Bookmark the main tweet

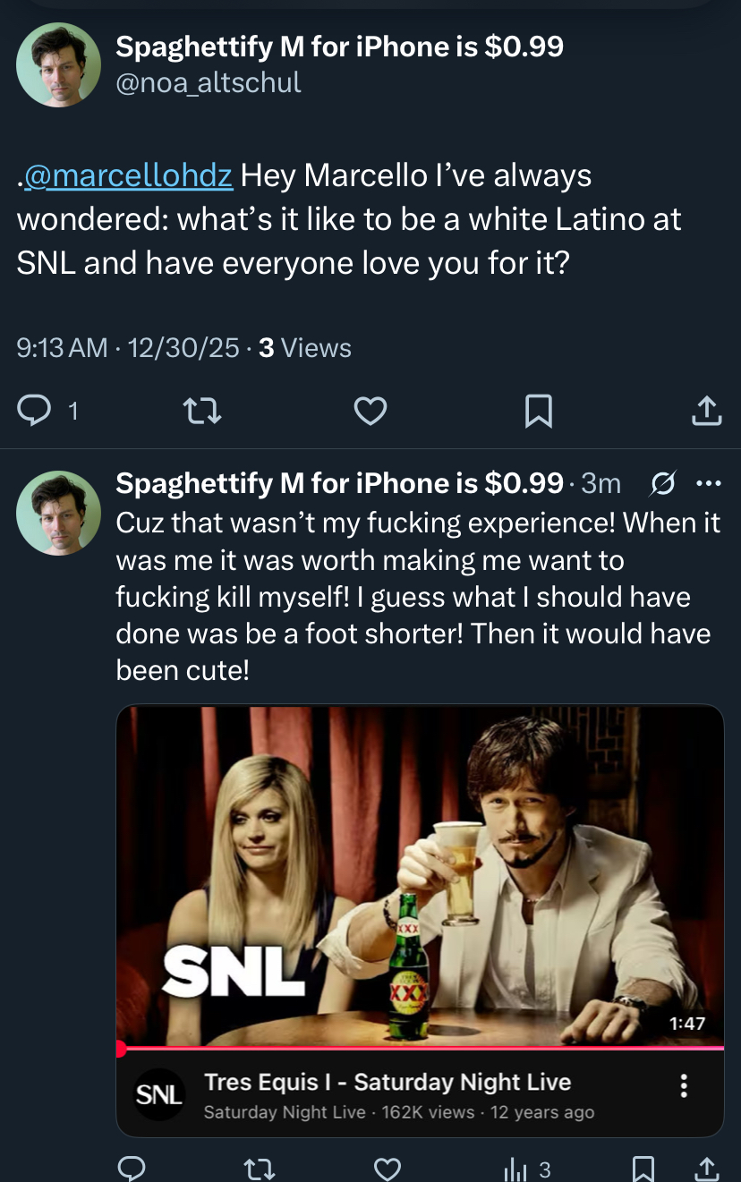click(x=538, y=410)
